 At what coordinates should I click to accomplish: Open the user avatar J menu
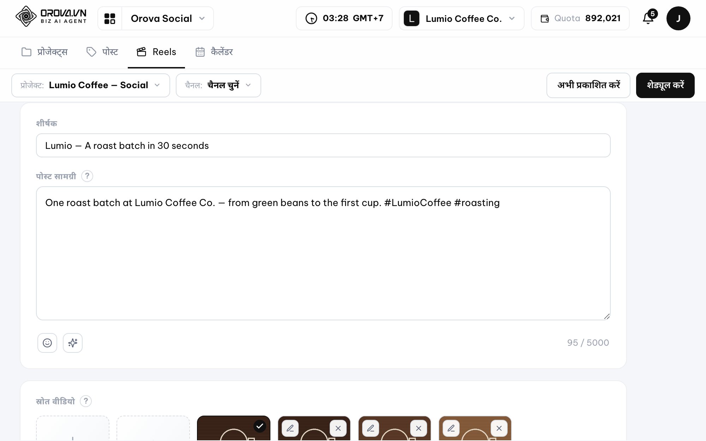pos(678,18)
